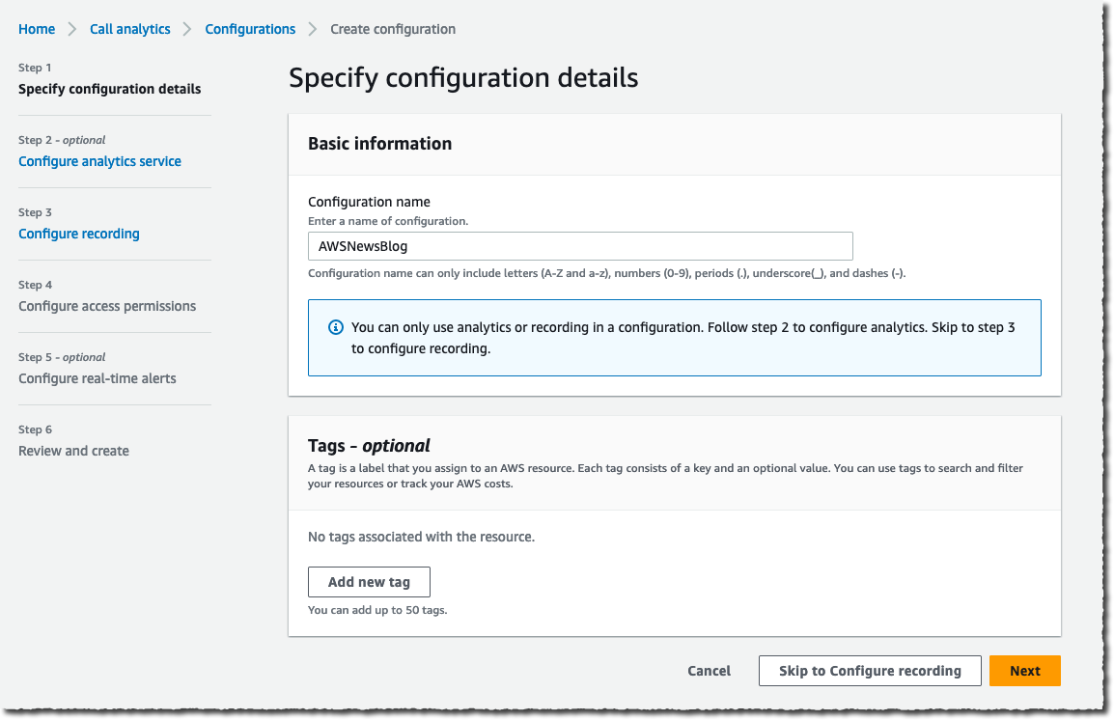This screenshot has width=1114, height=720.
Task: Navigate to Call analytics breadcrumb
Action: 129,29
